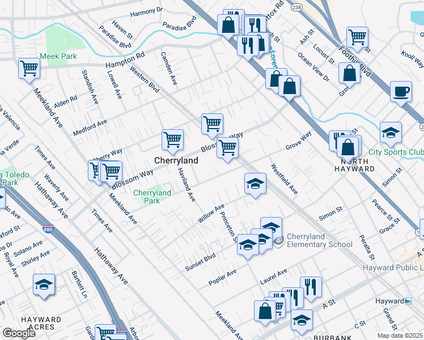
Task: Select the Cherryland Elementary School pin icon
Action: tap(279, 241)
